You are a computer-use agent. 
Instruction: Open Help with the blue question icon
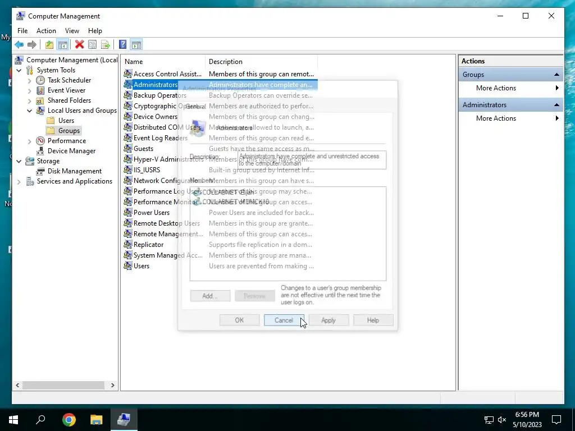(123, 45)
